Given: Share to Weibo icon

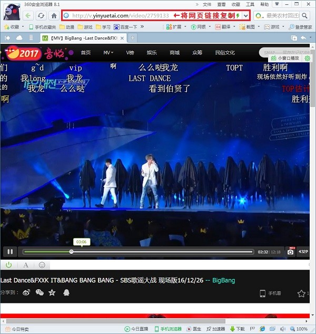Looking at the screenshot, I should 26,293.
